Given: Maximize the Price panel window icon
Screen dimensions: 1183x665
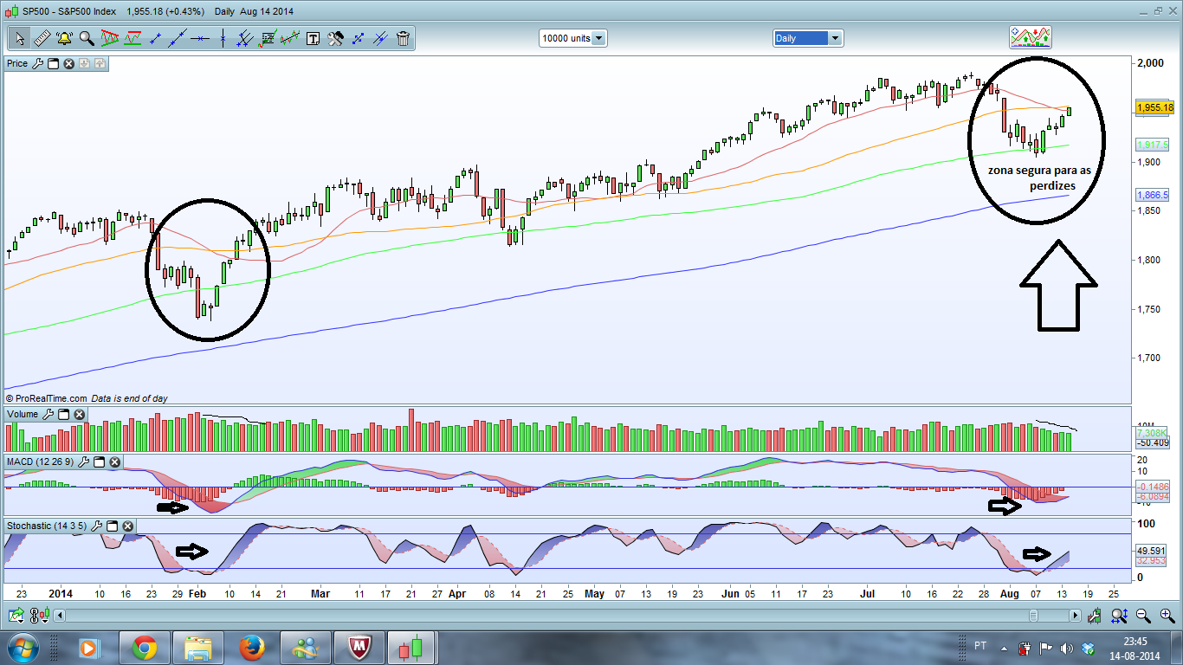Looking at the screenshot, I should coord(53,63).
